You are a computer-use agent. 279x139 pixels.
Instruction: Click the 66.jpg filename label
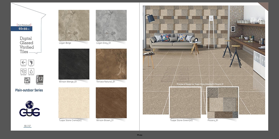(x=139, y=135)
